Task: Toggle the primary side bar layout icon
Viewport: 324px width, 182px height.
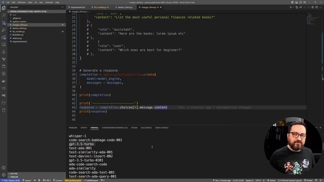Action: click(x=293, y=2)
